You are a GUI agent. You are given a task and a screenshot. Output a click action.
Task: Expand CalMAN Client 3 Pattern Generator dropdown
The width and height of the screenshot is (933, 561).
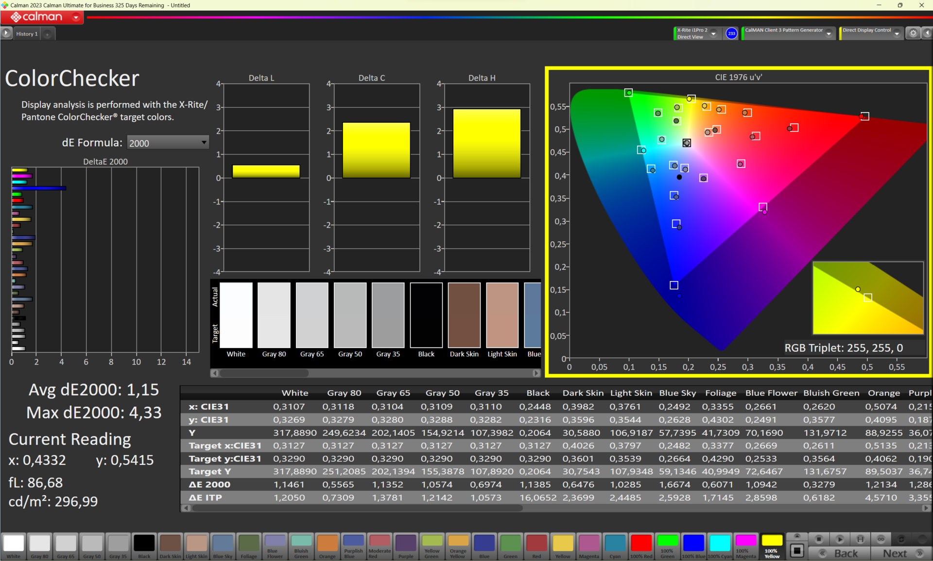(829, 33)
